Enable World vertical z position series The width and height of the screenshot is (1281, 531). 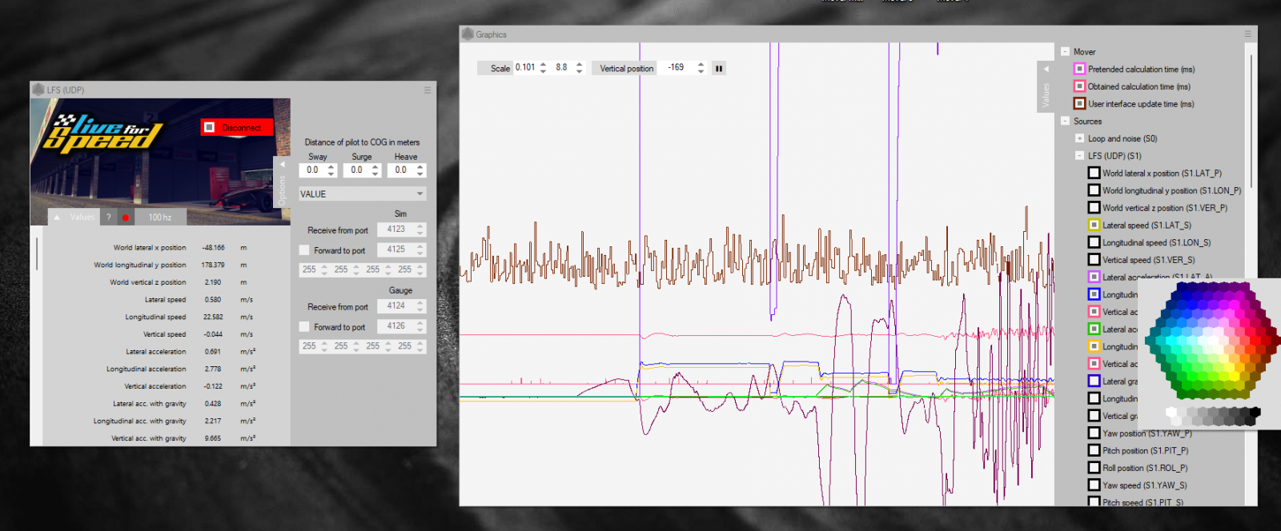[1094, 208]
